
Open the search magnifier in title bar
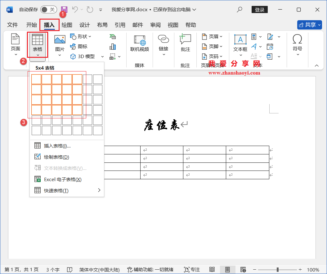pos(240,9)
